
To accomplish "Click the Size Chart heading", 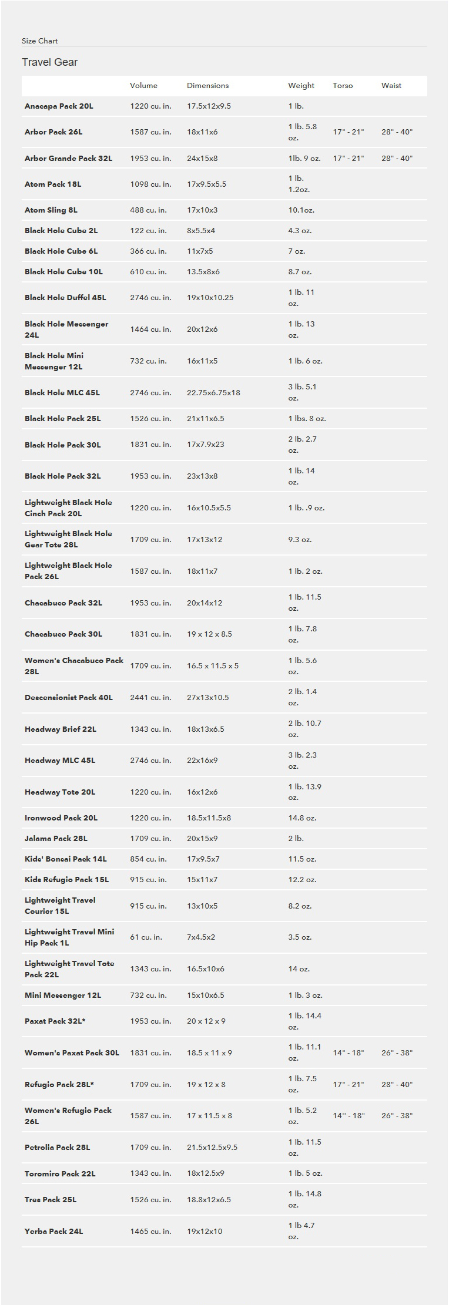I will point(39,41).
